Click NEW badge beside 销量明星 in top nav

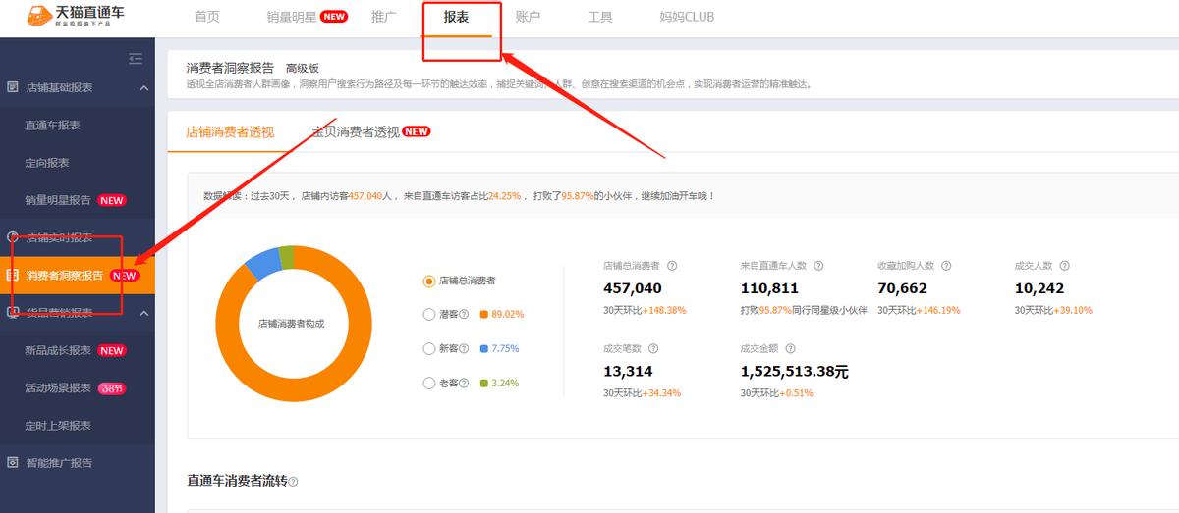tap(334, 17)
